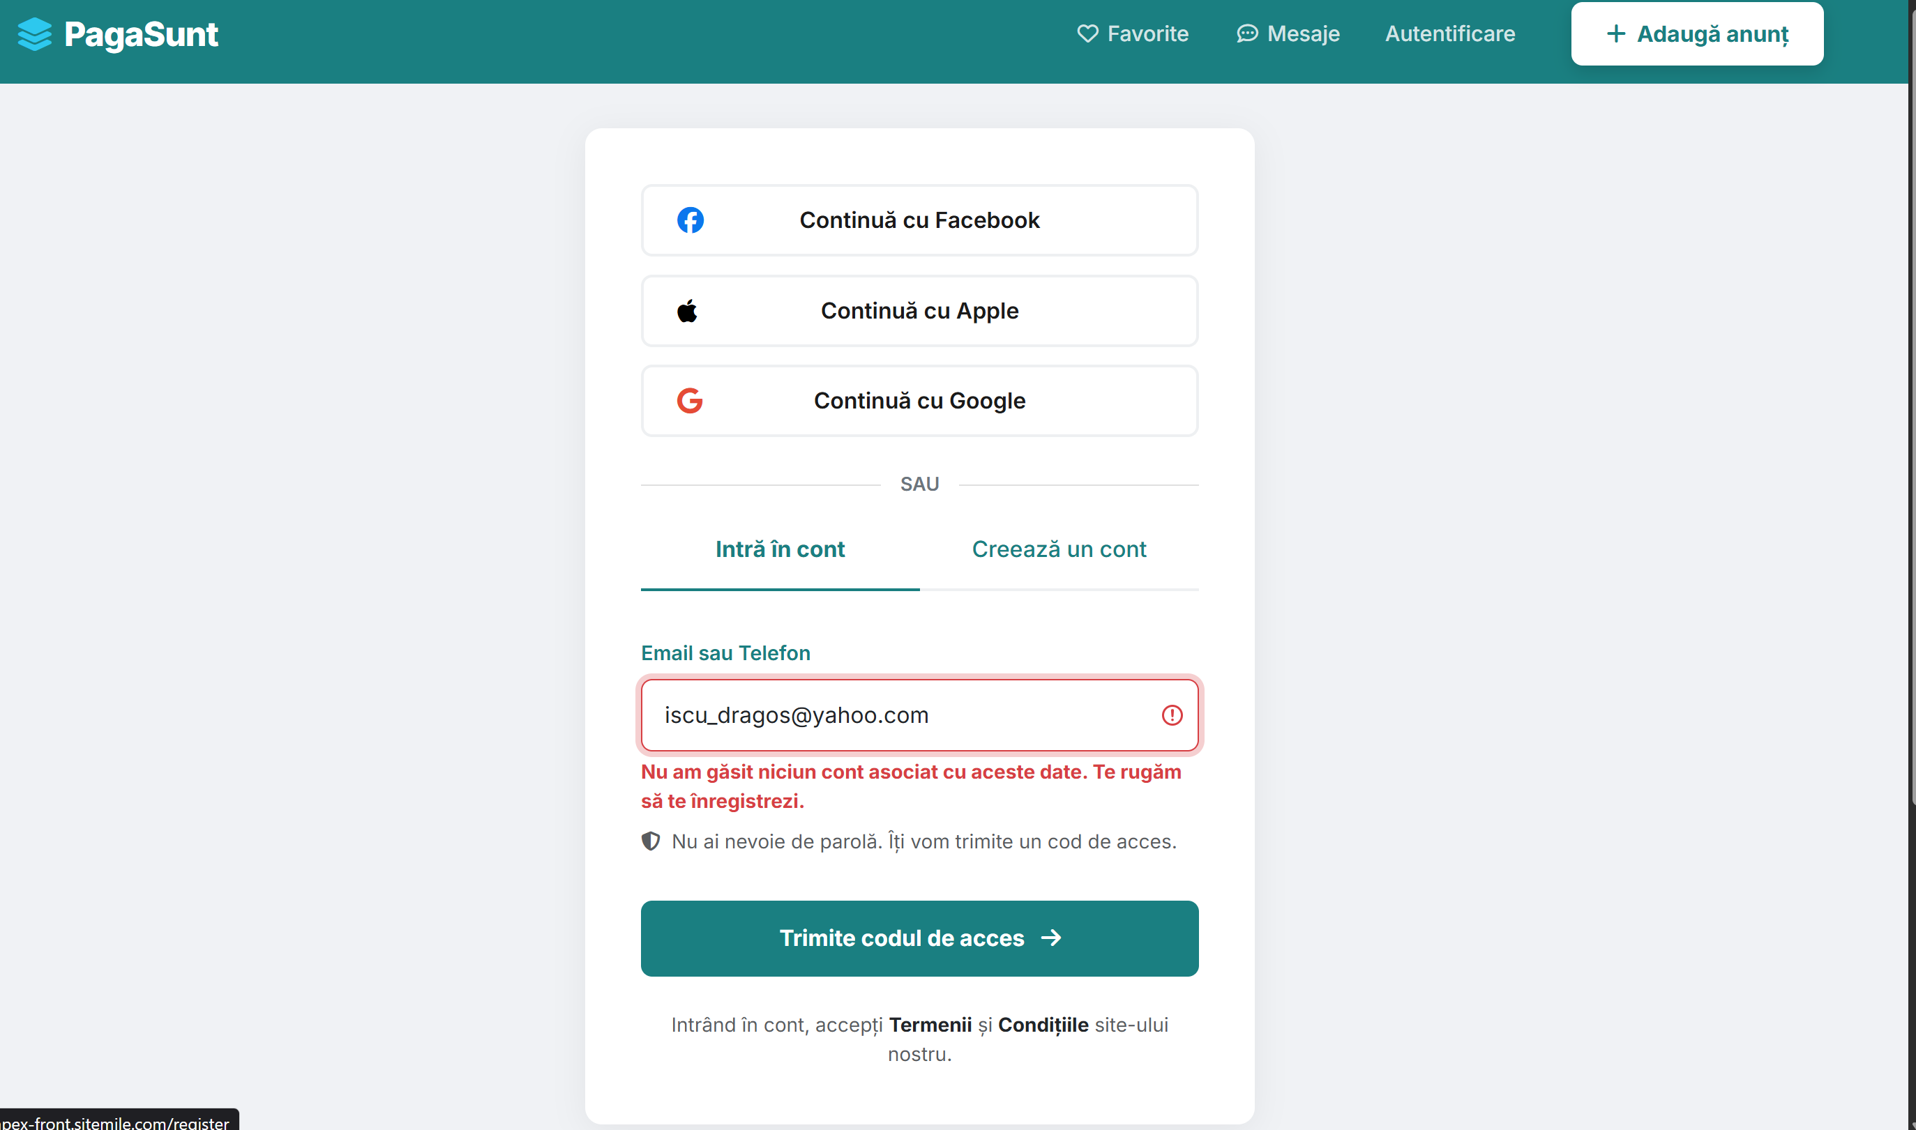Click the shield icon near password note
This screenshot has width=1916, height=1130.
[x=651, y=841]
